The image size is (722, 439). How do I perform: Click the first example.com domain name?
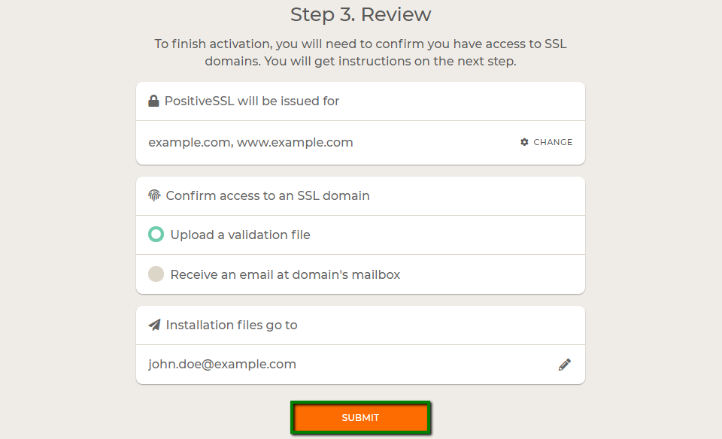coord(190,142)
